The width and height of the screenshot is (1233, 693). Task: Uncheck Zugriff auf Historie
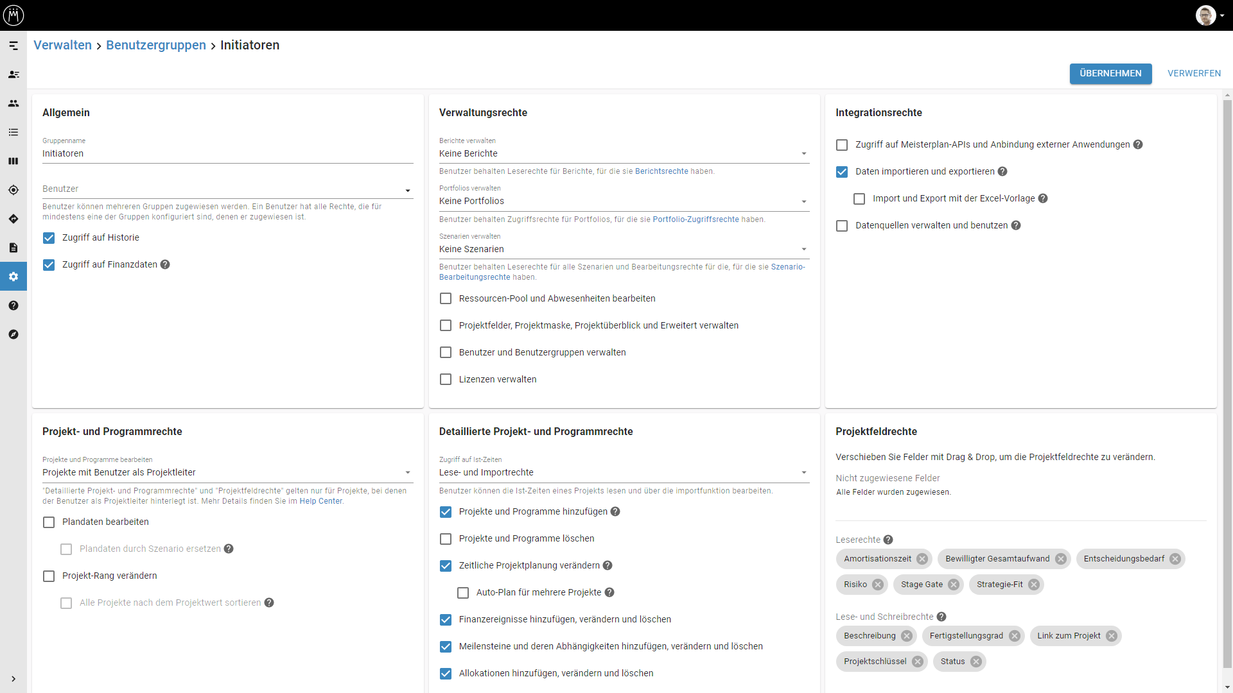pos(49,238)
